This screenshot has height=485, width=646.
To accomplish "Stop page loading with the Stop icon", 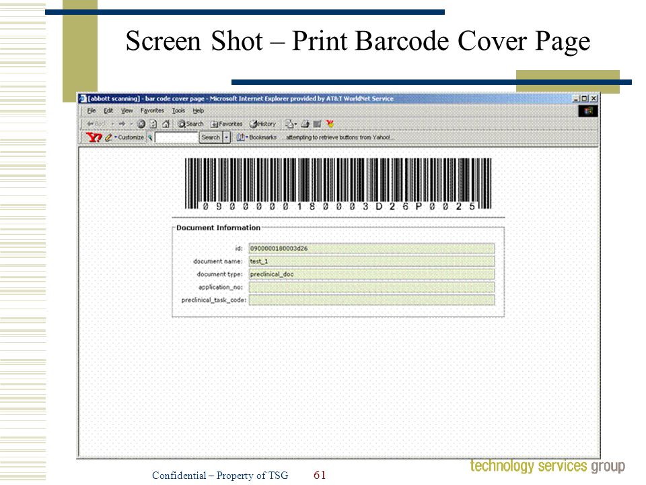I will point(141,124).
